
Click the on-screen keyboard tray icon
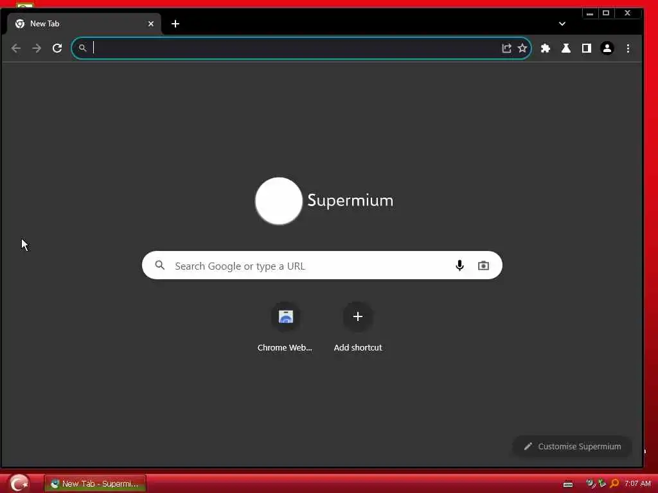coord(568,484)
